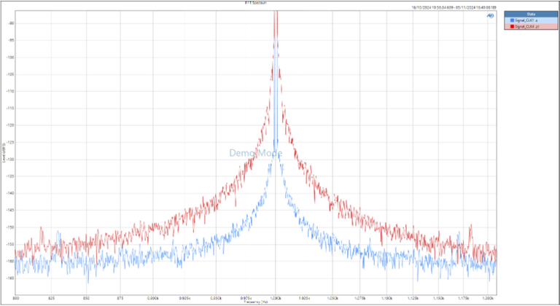
Task: Click the -150 level axis label
Action: 10,227
